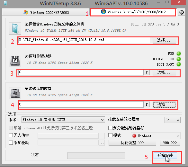Enable the 无人值守 unattended checkbox
Screen dimensions: 188x167
click(x=11, y=135)
